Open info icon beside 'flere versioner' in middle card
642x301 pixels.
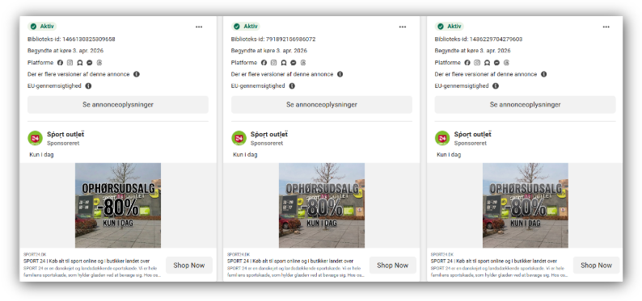(x=340, y=74)
